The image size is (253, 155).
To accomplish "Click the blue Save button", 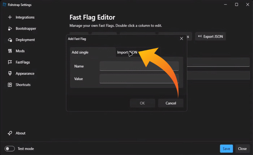I will point(226,149).
